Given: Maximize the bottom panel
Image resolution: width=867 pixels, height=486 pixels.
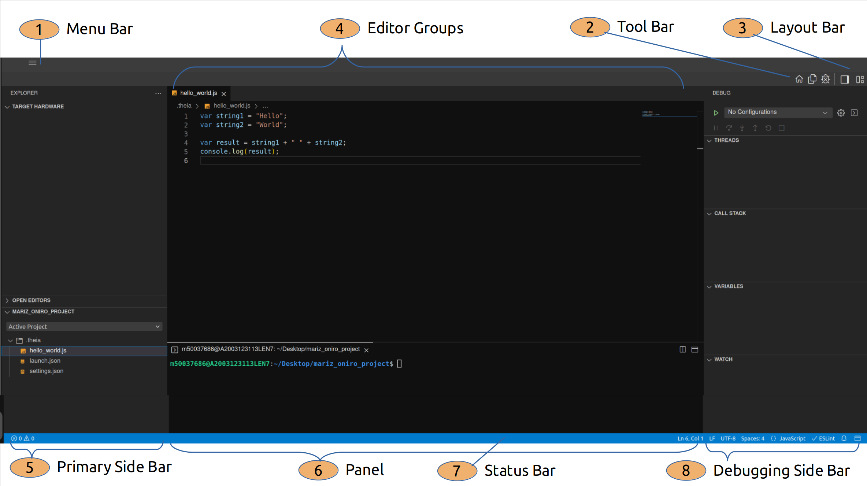Looking at the screenshot, I should tap(695, 350).
